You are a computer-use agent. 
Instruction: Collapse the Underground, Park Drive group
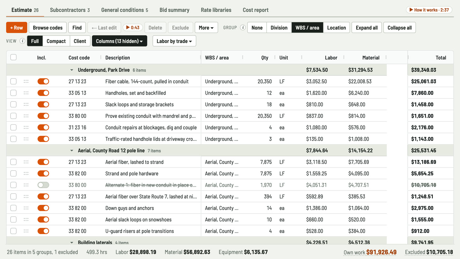tap(72, 70)
